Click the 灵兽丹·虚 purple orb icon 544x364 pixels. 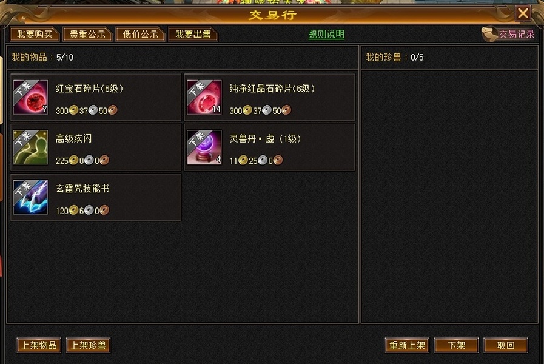point(204,147)
